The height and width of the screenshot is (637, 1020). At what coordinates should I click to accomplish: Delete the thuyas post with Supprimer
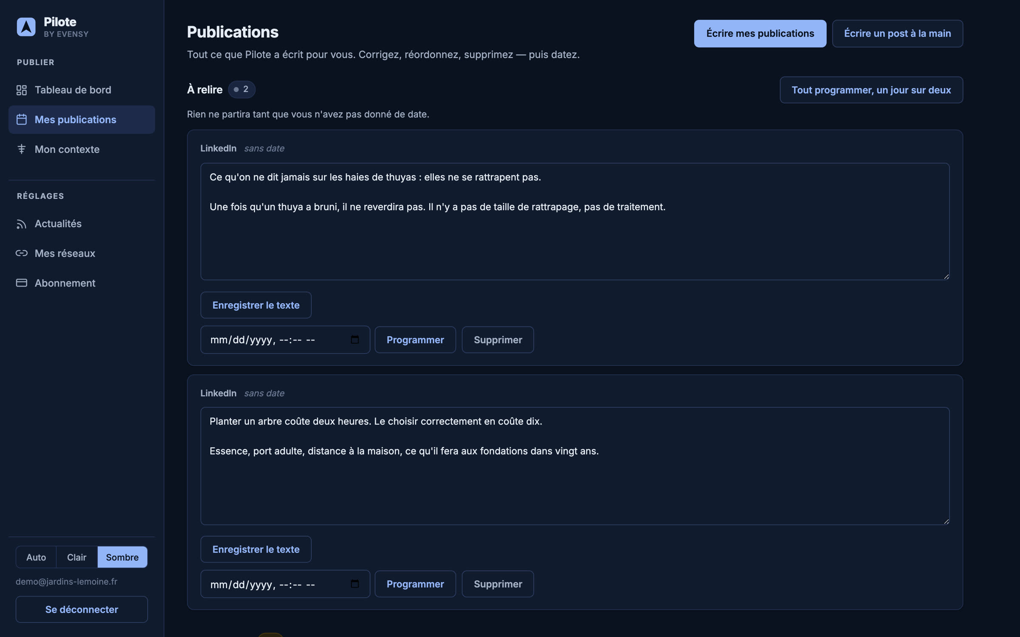click(498, 340)
